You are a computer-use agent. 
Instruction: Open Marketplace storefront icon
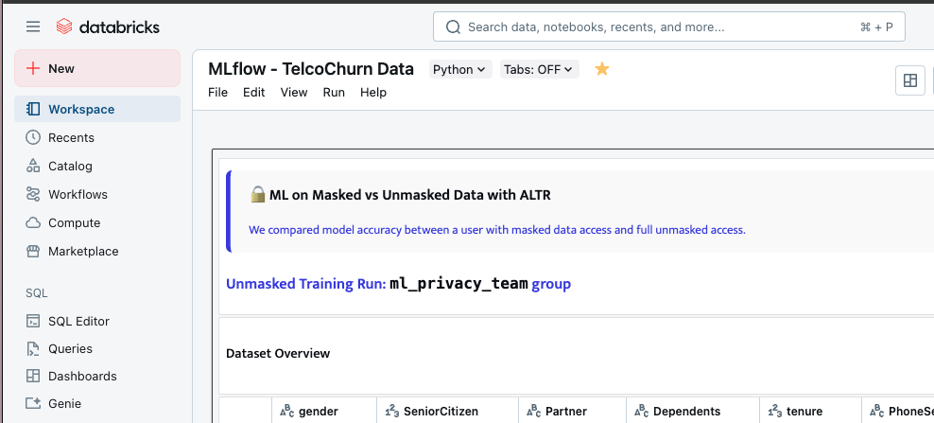tap(34, 251)
